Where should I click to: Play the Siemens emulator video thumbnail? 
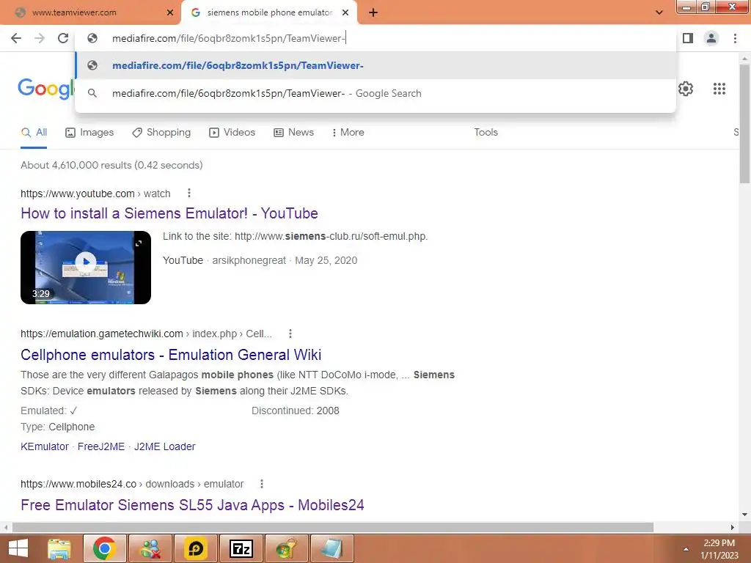86,268
